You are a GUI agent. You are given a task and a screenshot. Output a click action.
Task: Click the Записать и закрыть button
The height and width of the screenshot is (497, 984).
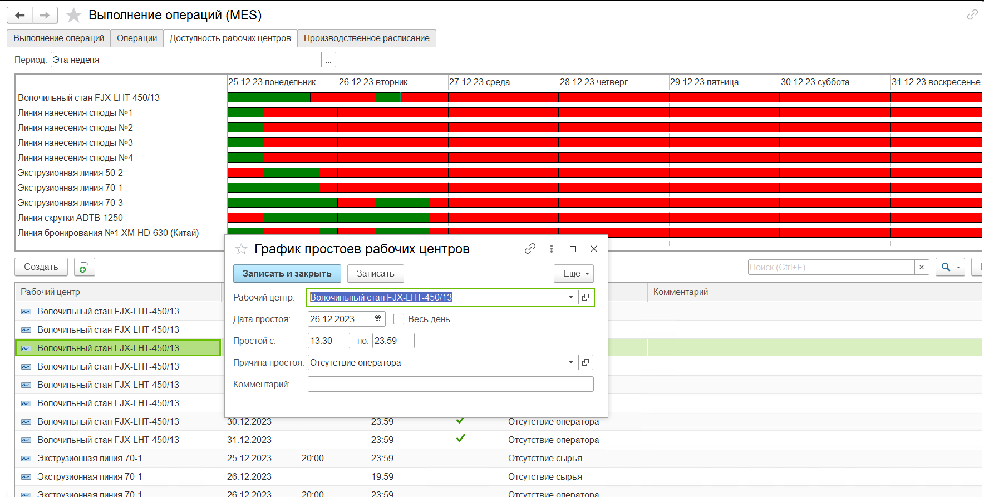pos(287,273)
